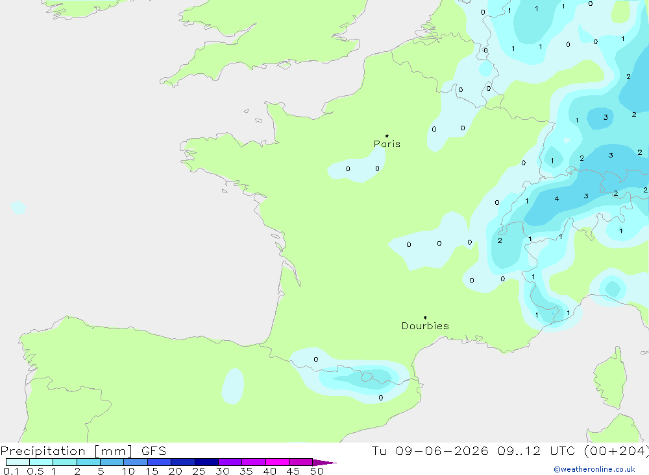
Task: Click the '10' legend scale value
Action: coord(129,471)
